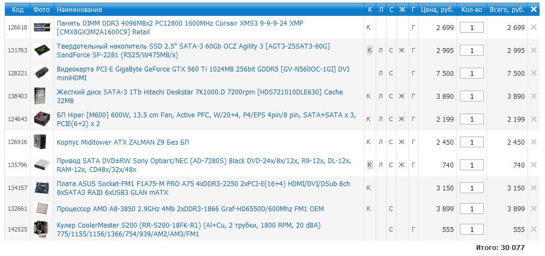545x256 pixels.
Task: Edit quantity field for ASUS motherboard
Action: coord(472,188)
